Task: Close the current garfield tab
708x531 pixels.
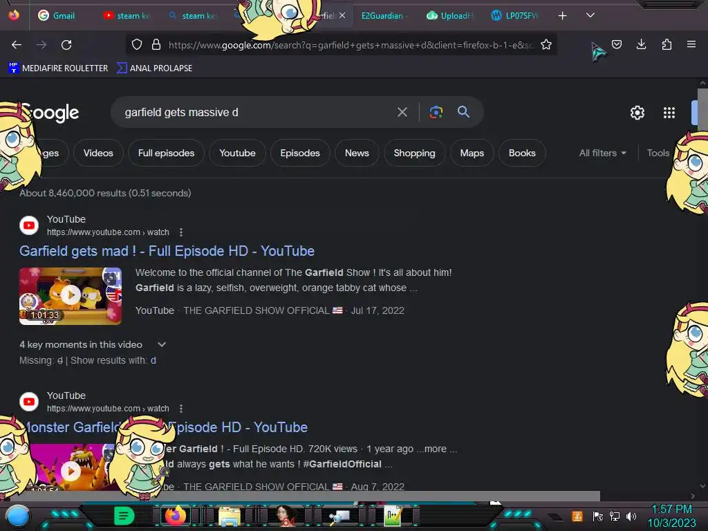Action: (x=342, y=15)
